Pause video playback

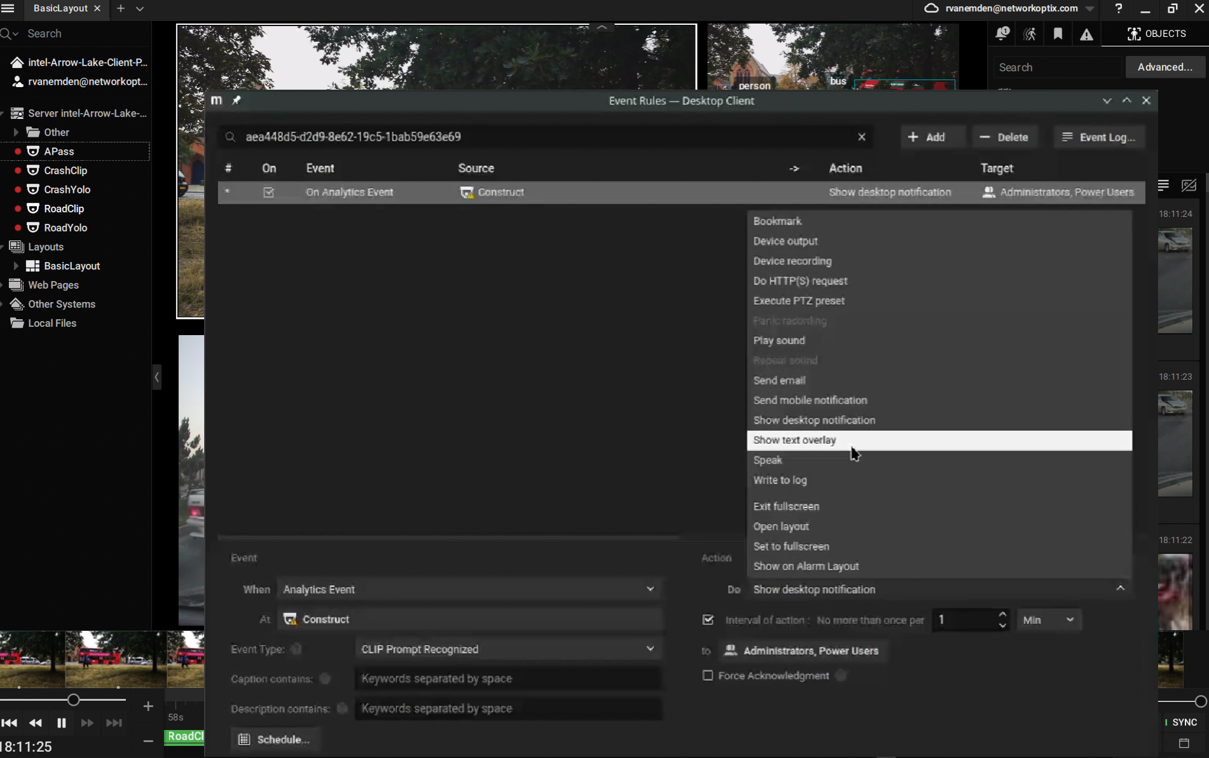60,723
